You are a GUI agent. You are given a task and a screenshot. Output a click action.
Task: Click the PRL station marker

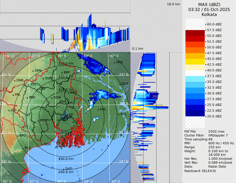coord(13,95)
